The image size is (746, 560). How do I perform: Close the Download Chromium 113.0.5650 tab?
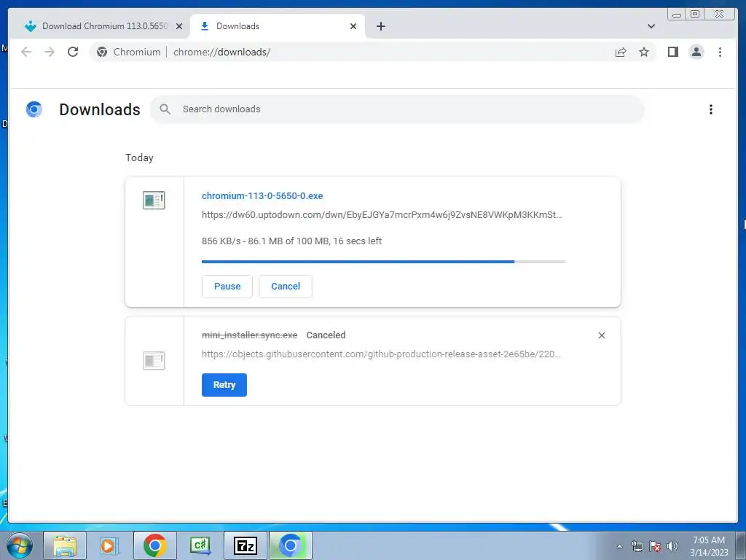(179, 26)
